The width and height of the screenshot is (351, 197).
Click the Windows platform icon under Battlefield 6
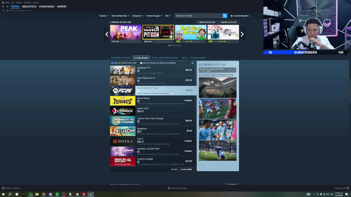[138, 71]
